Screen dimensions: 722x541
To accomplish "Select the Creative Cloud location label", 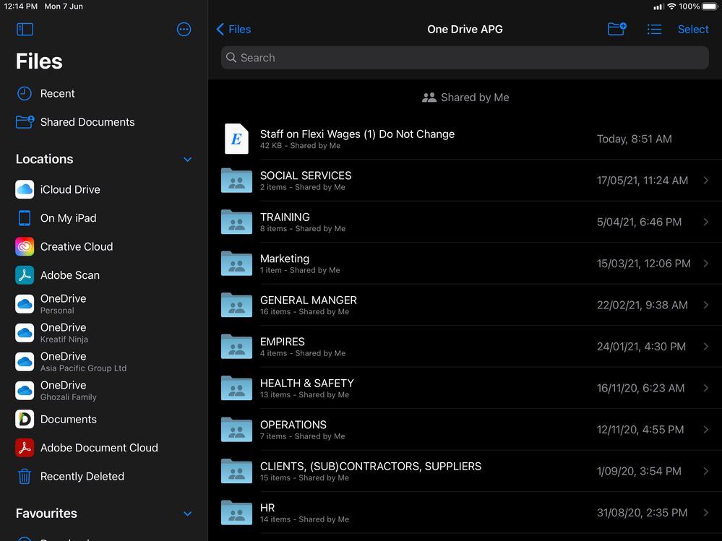I will pos(77,246).
